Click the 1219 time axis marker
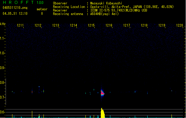Viewport: 186px width, 118px height. click(162, 25)
